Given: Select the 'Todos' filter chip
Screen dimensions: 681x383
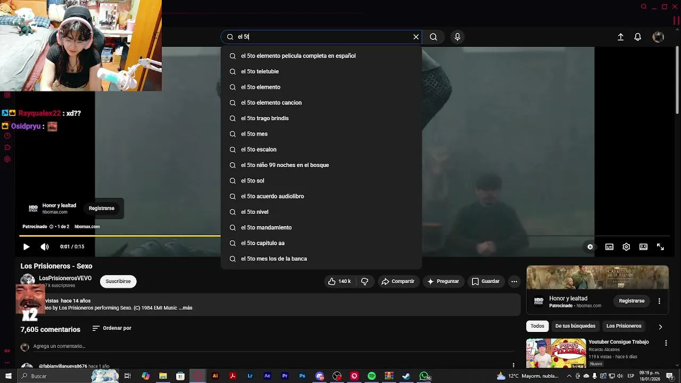Looking at the screenshot, I should point(537,326).
